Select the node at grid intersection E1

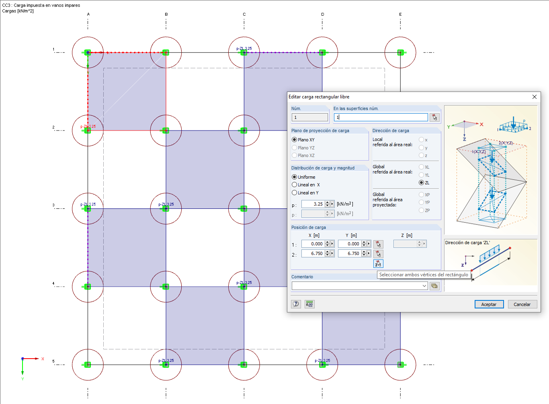click(400, 53)
